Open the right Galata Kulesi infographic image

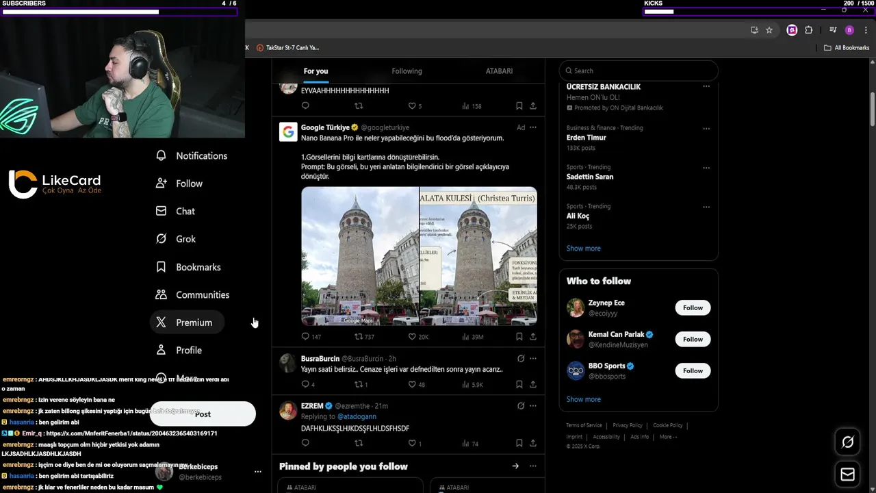[478, 256]
